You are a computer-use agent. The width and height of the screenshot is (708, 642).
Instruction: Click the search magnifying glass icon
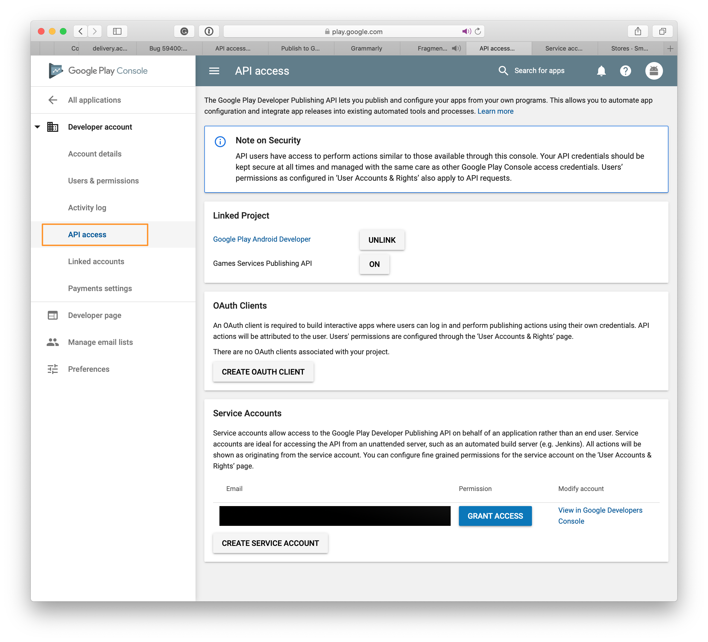click(503, 70)
